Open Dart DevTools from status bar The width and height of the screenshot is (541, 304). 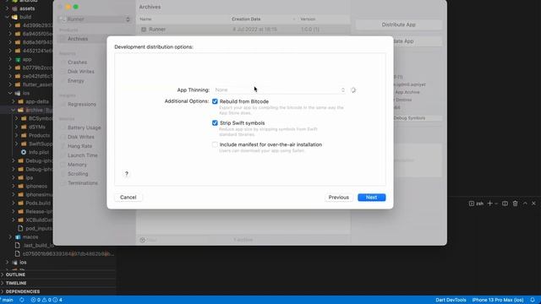[x=451, y=300]
